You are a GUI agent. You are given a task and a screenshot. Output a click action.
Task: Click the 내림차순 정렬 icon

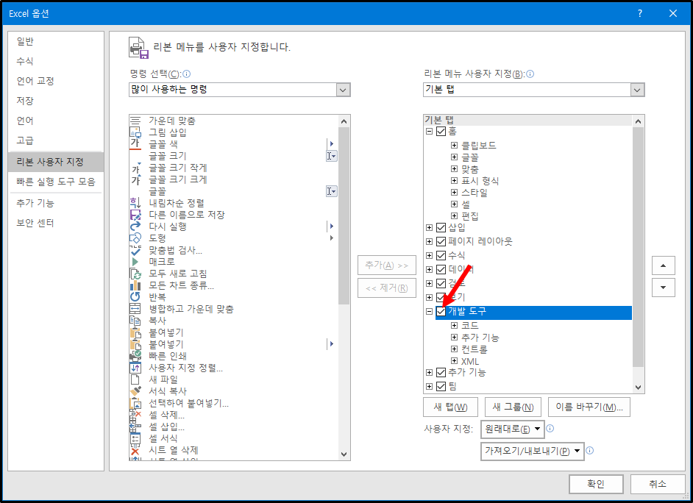(x=135, y=203)
